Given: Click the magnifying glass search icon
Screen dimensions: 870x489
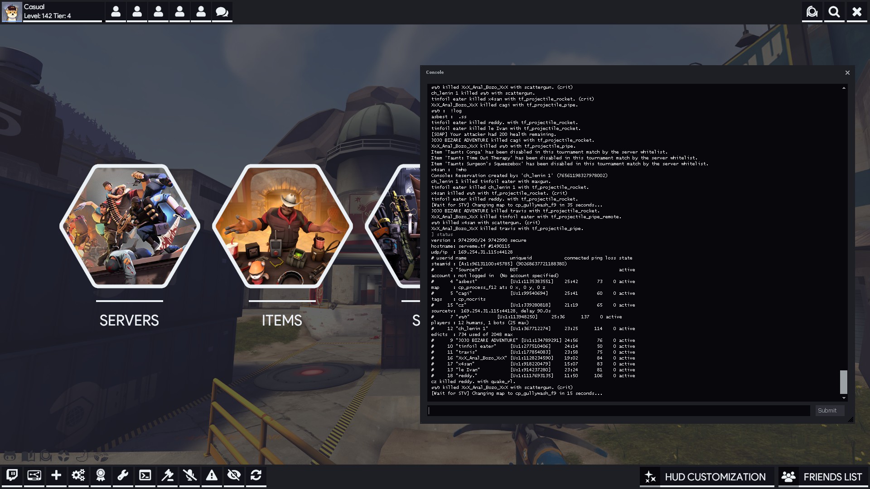Looking at the screenshot, I should pyautogui.click(x=834, y=12).
